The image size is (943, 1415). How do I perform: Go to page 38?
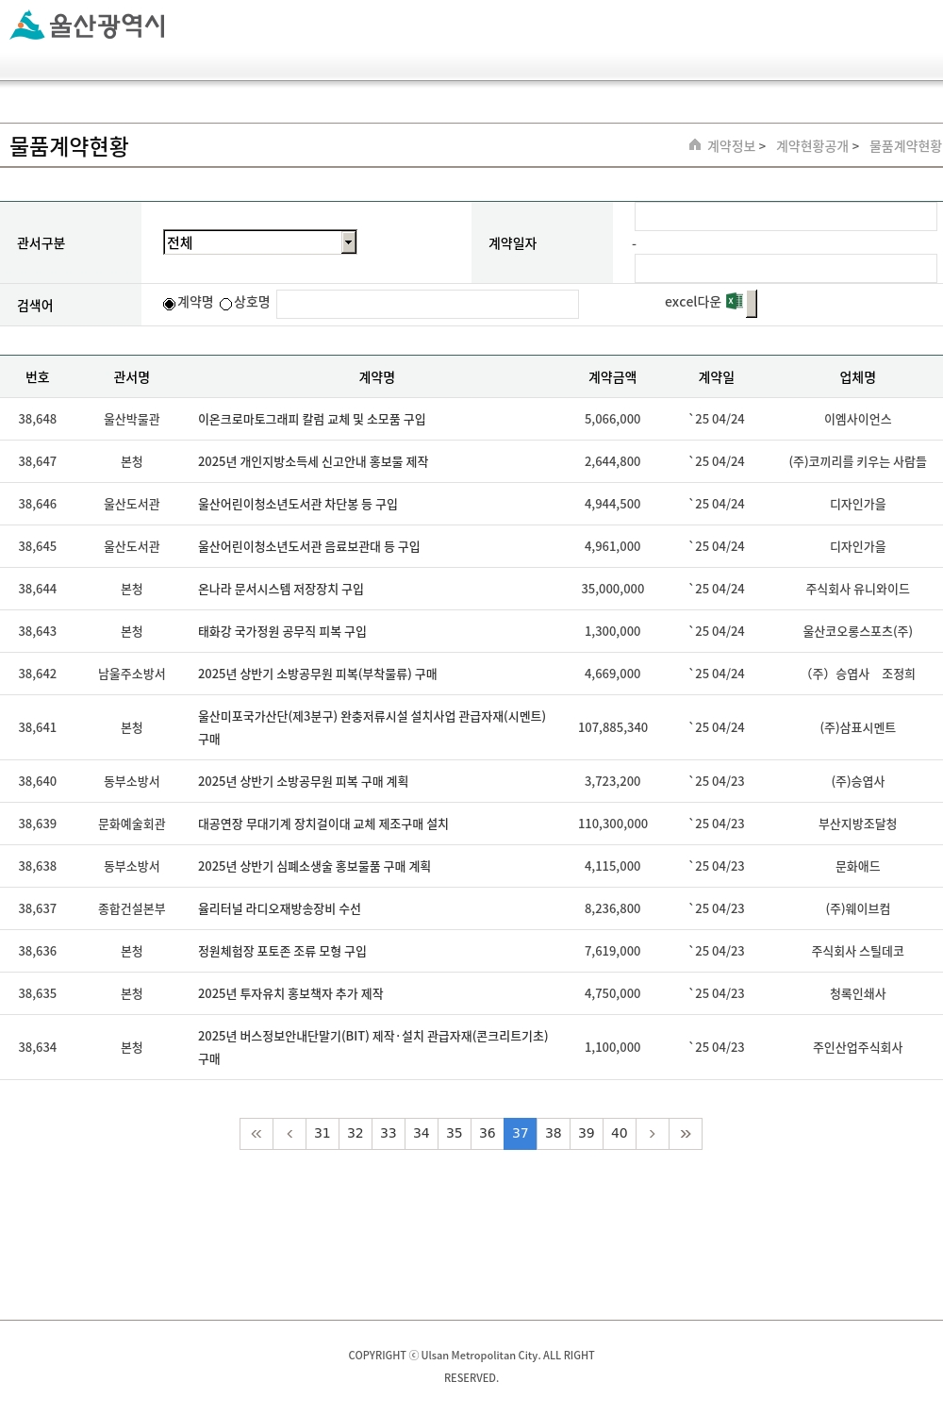click(x=554, y=1134)
